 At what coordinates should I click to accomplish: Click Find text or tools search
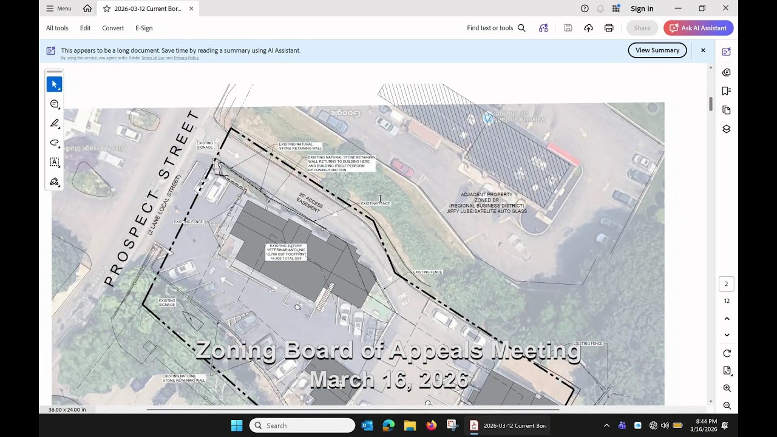[496, 28]
